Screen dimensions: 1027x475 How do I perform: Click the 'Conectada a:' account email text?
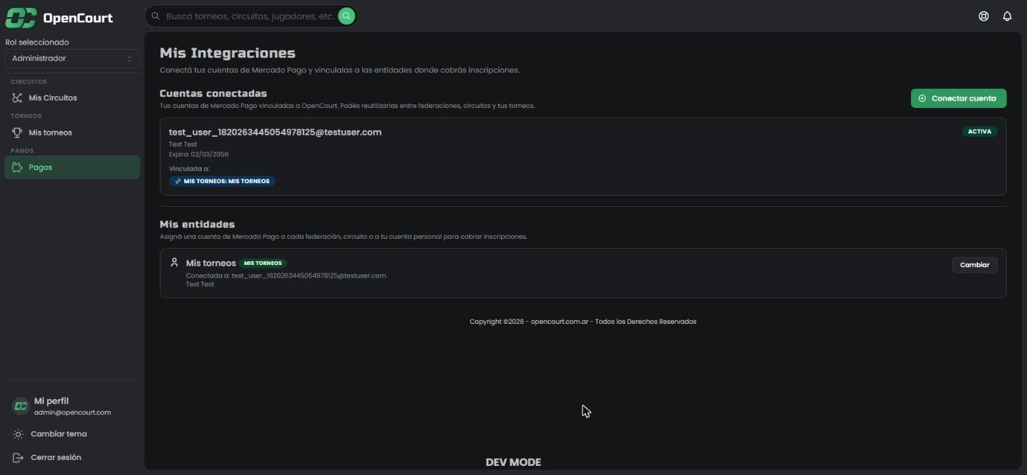[286, 275]
